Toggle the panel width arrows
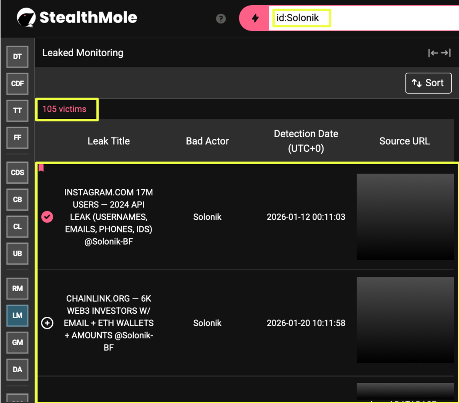459x403 pixels. (x=439, y=53)
